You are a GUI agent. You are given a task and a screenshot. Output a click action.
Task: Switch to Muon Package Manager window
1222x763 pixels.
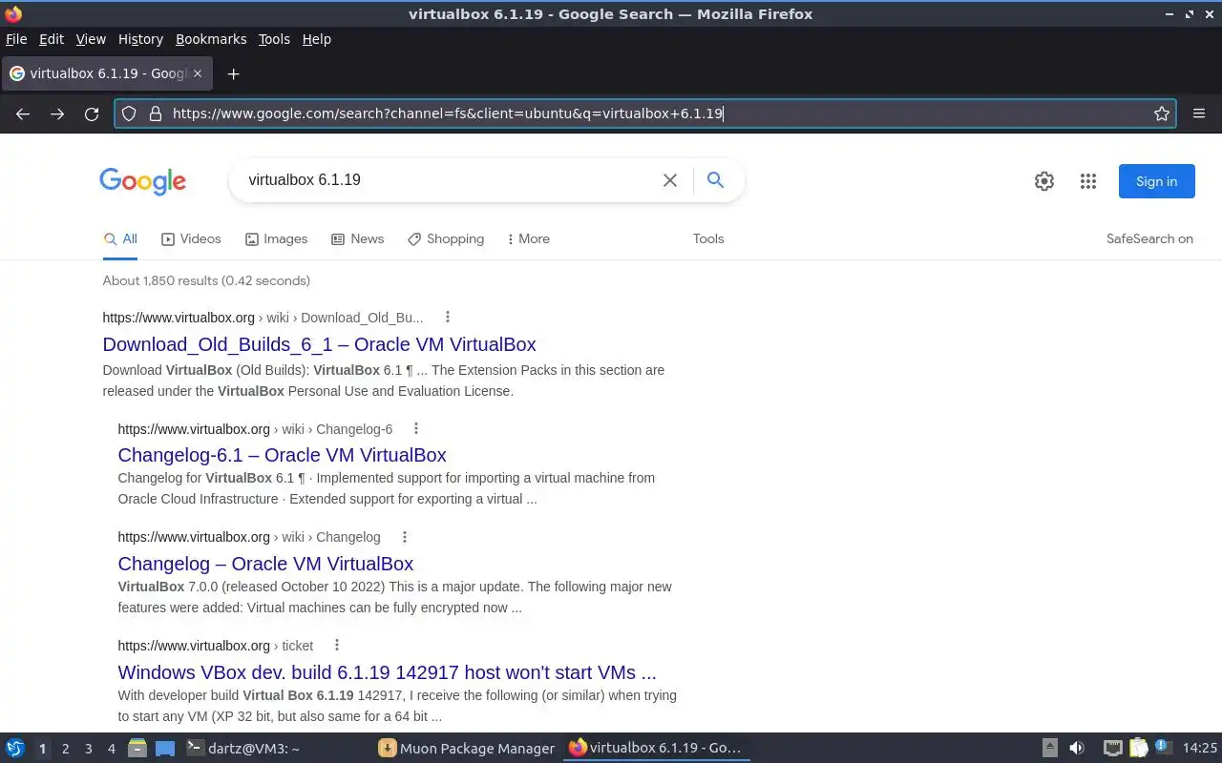[x=467, y=749]
